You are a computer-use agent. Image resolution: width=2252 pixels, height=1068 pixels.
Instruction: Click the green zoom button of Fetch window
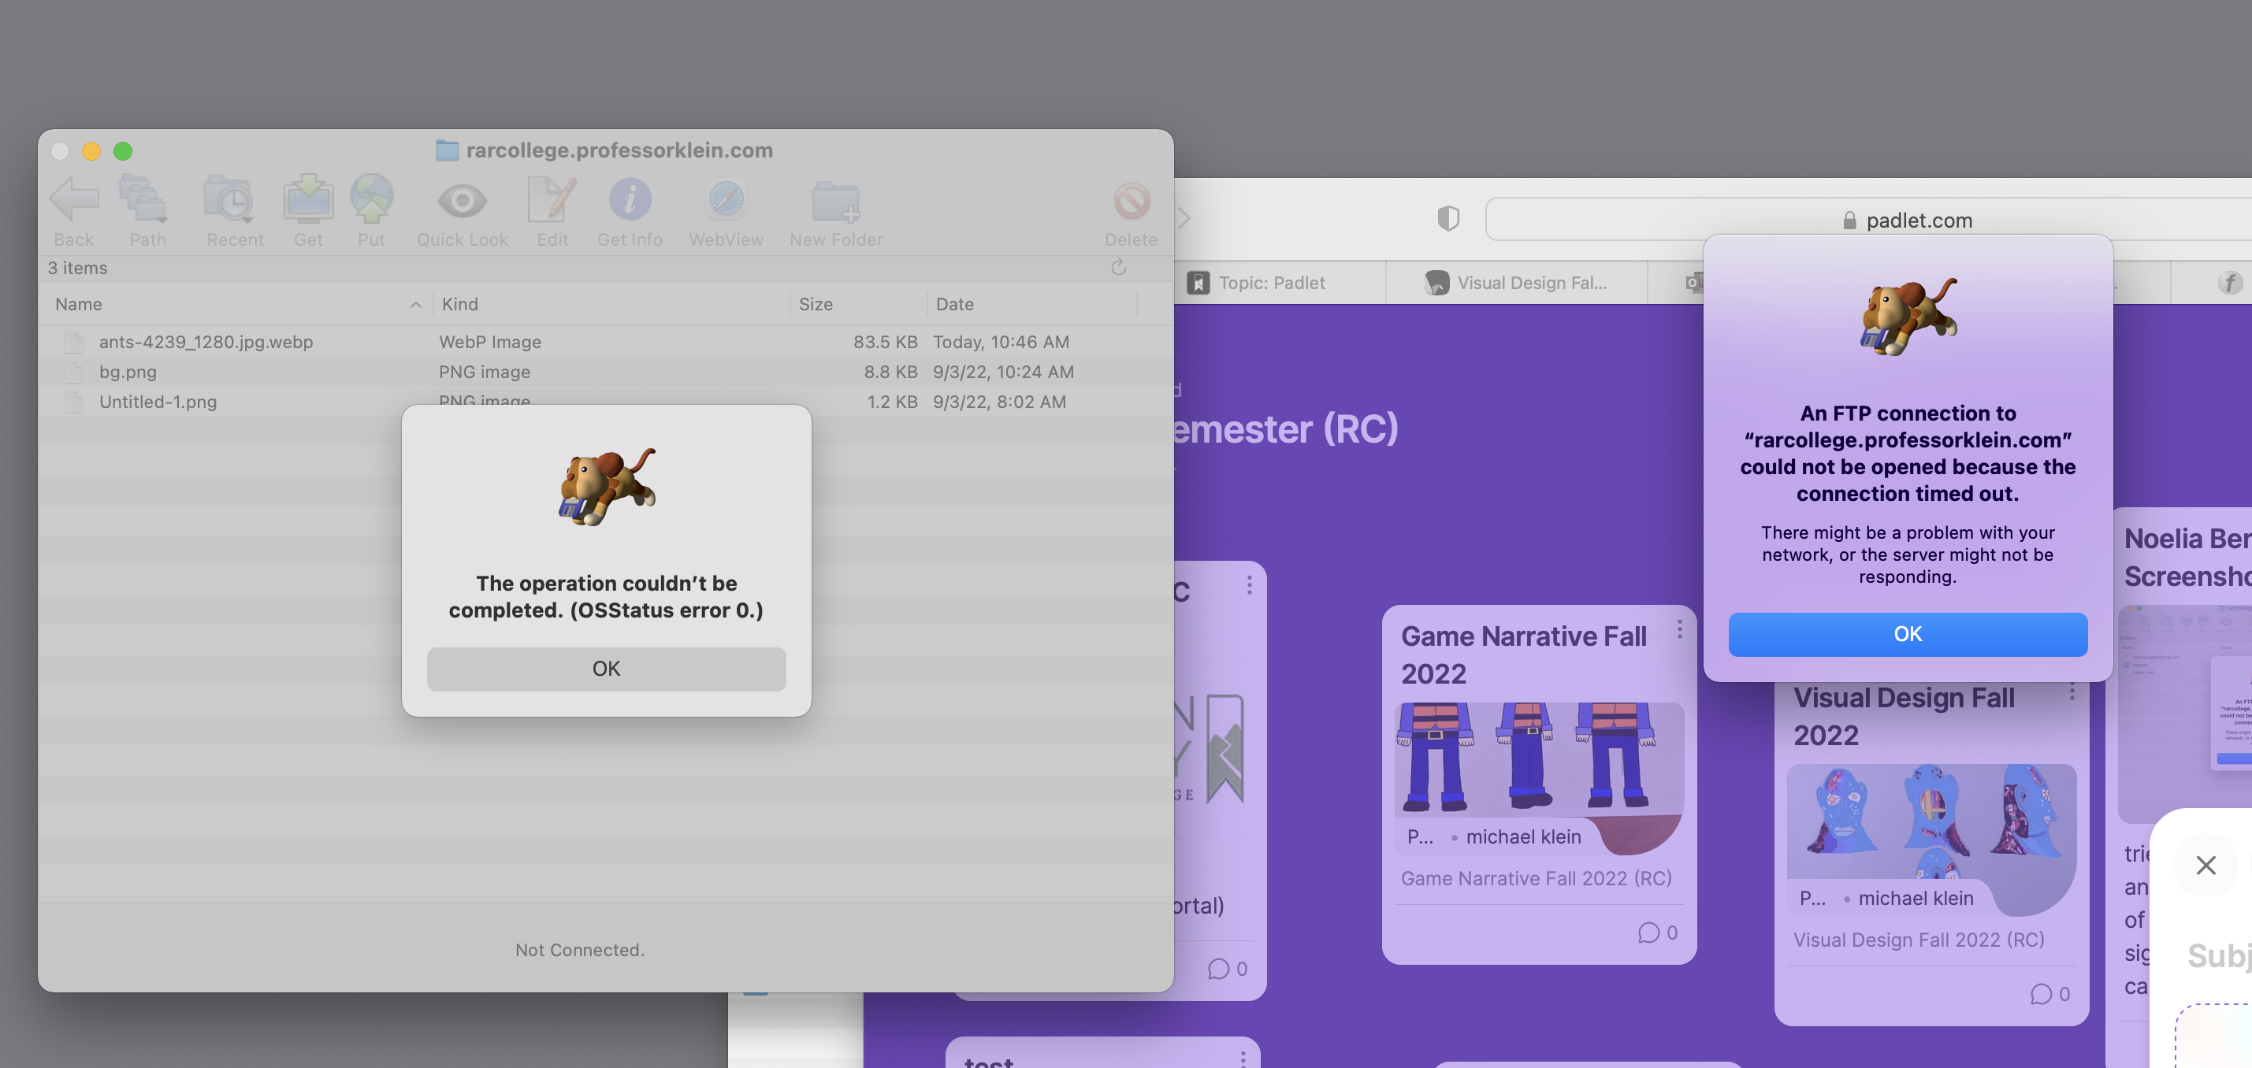[123, 150]
